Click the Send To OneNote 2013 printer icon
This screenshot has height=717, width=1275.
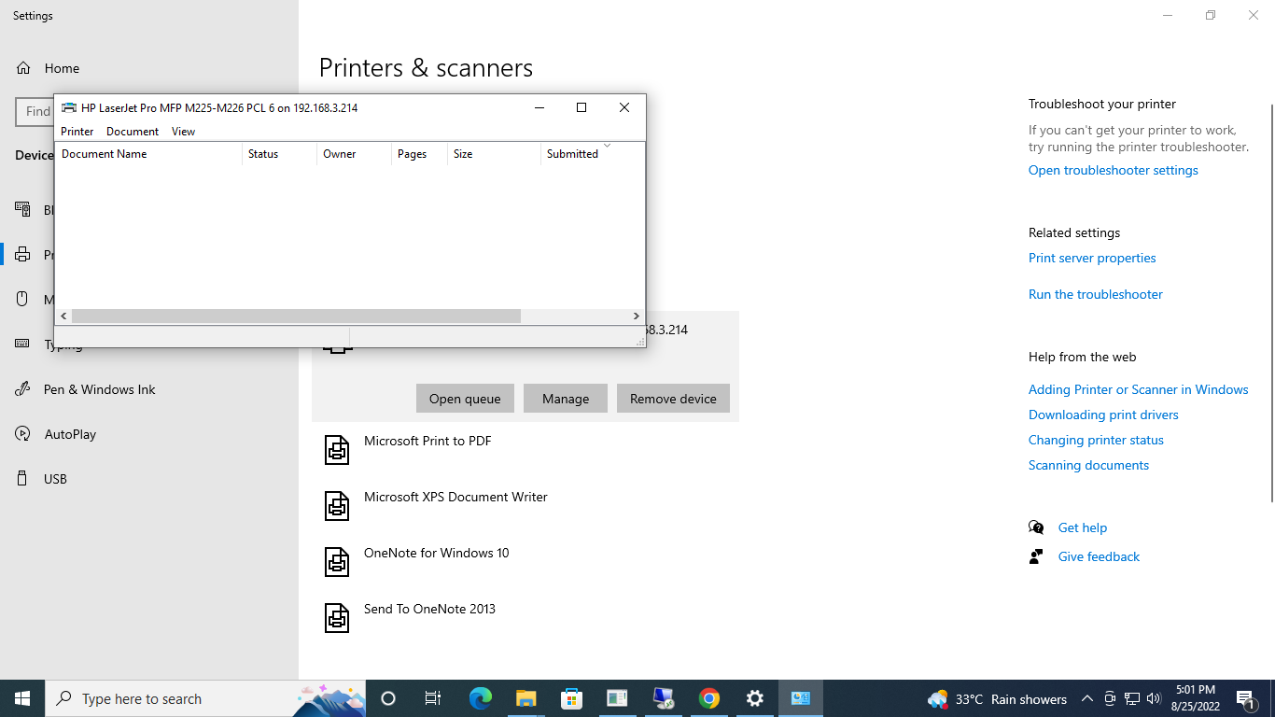pos(337,618)
